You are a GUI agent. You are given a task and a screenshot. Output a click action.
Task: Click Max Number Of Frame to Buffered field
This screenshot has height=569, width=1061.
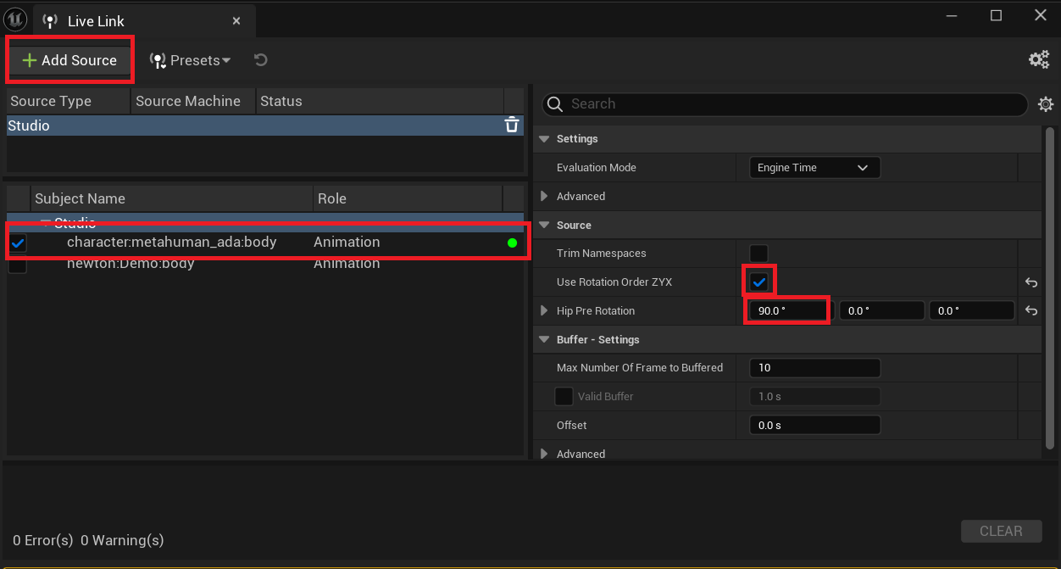(814, 368)
